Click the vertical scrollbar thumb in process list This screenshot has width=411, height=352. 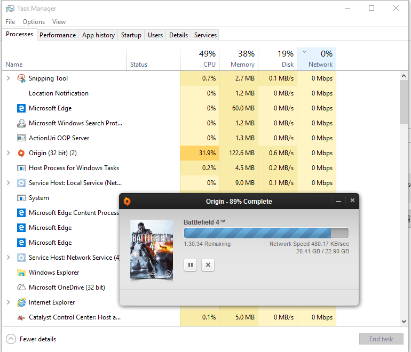(x=404, y=102)
